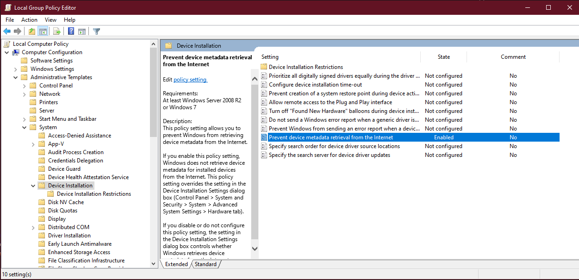
Task: Click the icon beside Specify search order for driver sources
Action: 264,146
